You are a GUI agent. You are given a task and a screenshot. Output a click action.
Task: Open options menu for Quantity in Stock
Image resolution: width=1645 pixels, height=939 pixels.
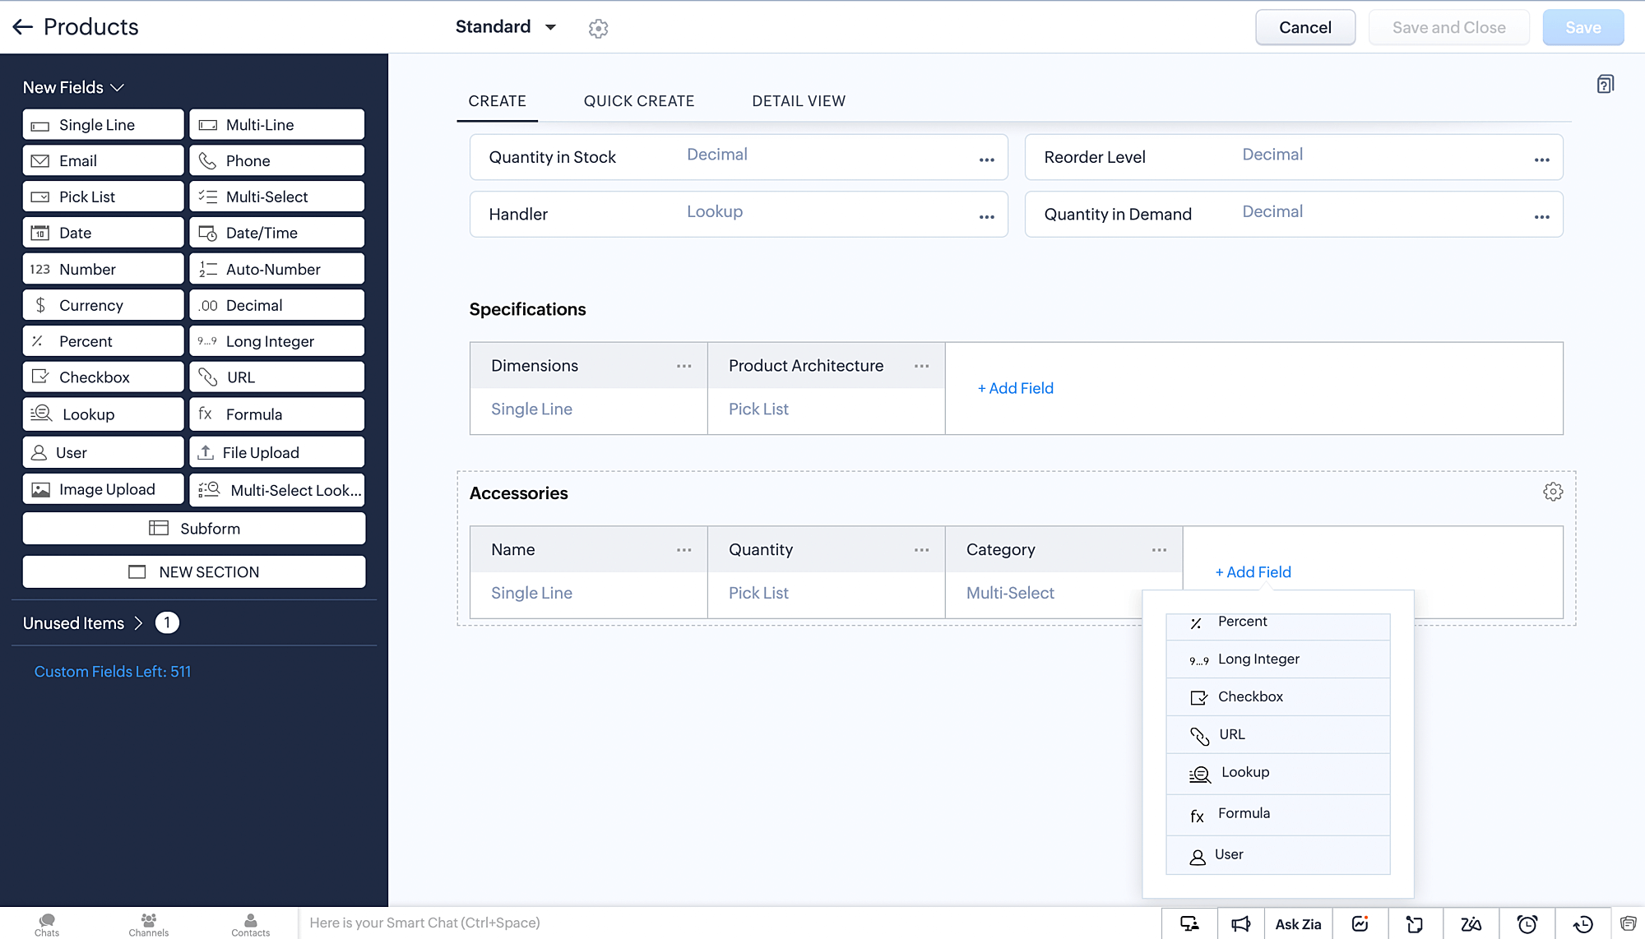(986, 160)
